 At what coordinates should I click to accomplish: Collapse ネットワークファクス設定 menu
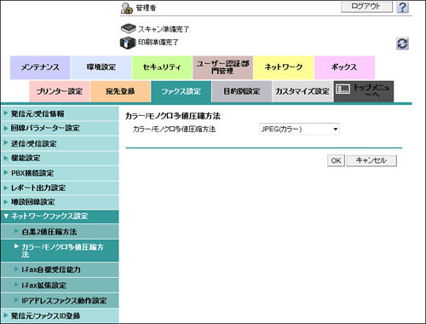click(x=60, y=217)
